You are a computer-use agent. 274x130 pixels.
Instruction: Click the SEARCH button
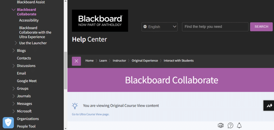(261, 27)
